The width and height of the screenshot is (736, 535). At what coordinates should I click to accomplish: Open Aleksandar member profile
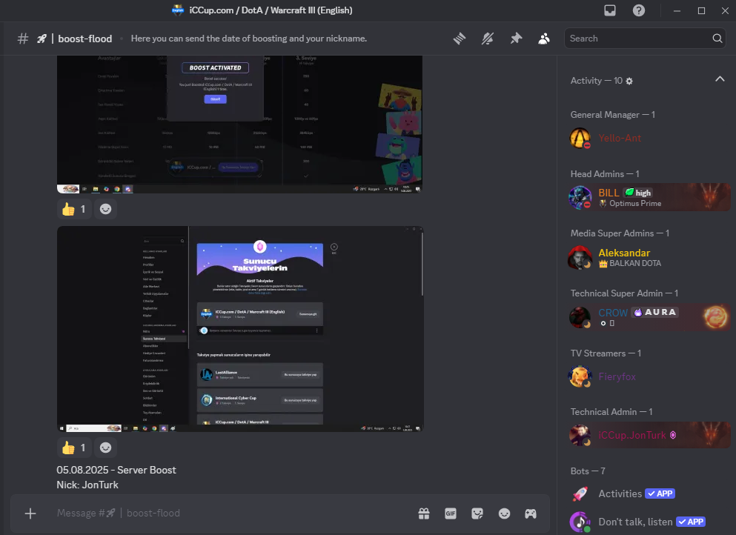tap(649, 257)
